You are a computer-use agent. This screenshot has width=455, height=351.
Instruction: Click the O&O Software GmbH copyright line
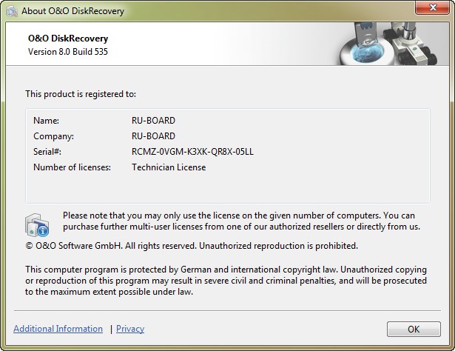(x=192, y=246)
